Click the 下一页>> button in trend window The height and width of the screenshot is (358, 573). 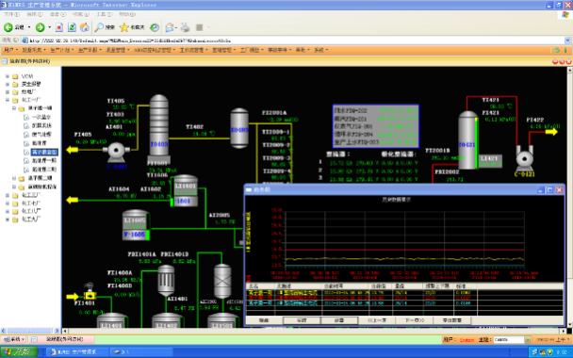415,320
